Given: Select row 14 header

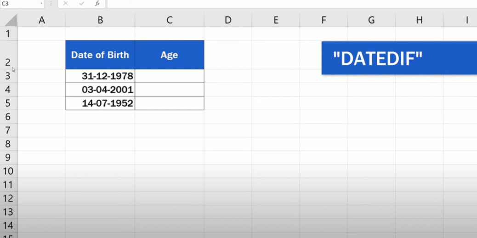Looking at the screenshot, I should click(9, 226).
